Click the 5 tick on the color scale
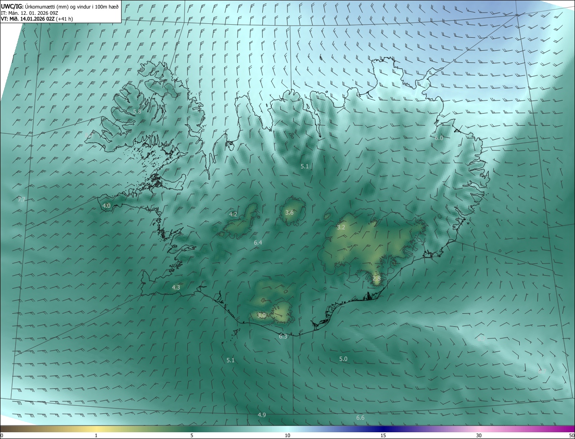The image size is (575, 439). click(192, 435)
